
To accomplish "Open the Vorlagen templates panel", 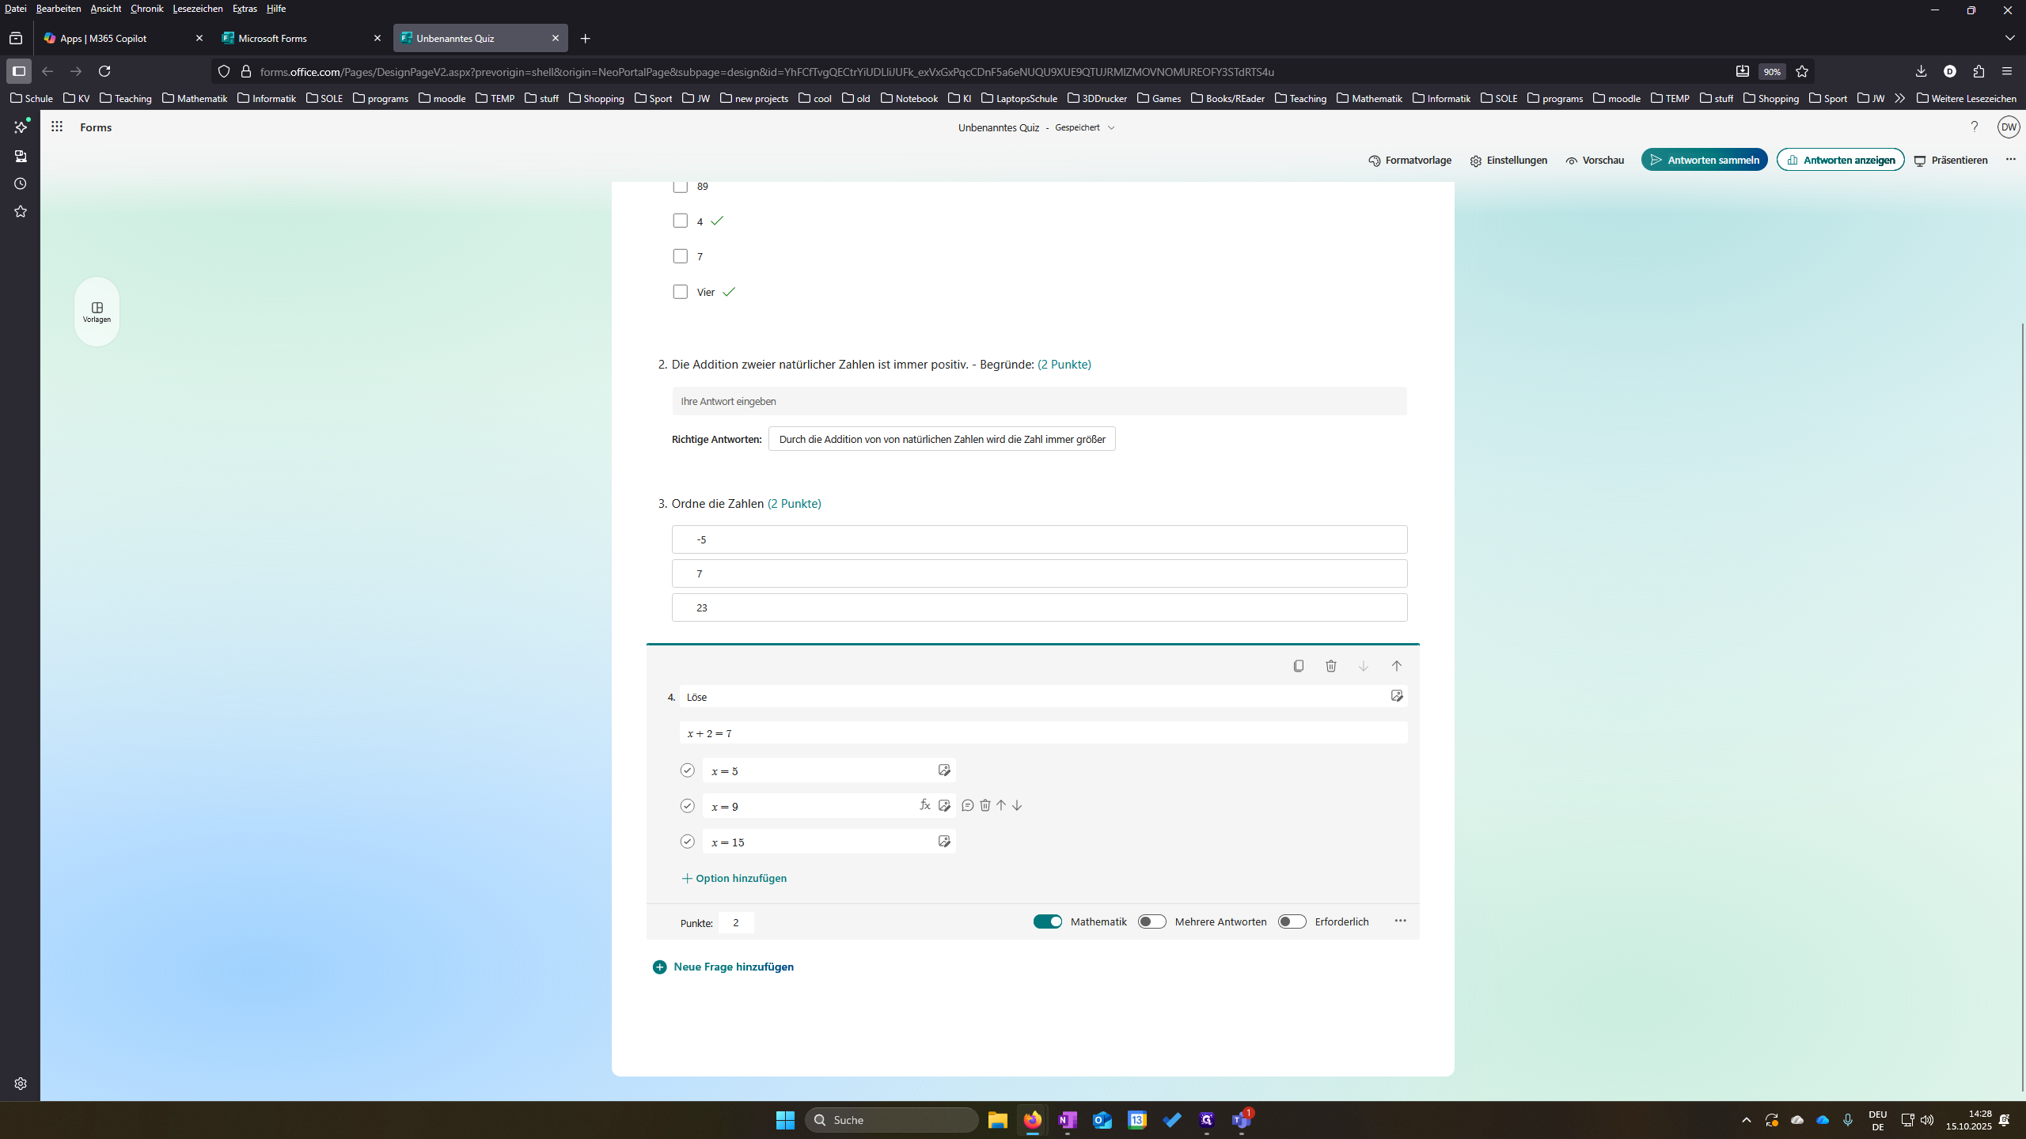I will (97, 312).
